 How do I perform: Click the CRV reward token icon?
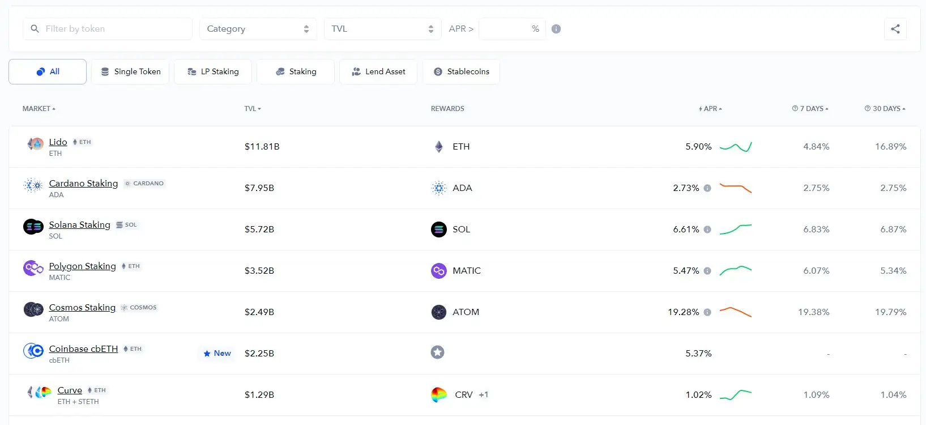(439, 394)
